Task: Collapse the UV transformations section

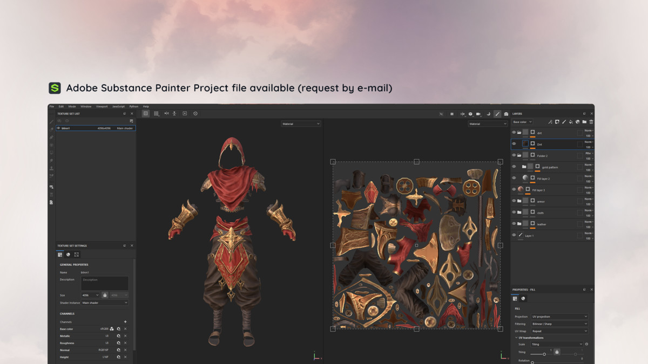Action: pyautogui.click(x=516, y=338)
